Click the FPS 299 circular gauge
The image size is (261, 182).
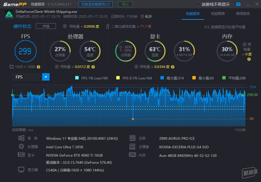(25, 51)
